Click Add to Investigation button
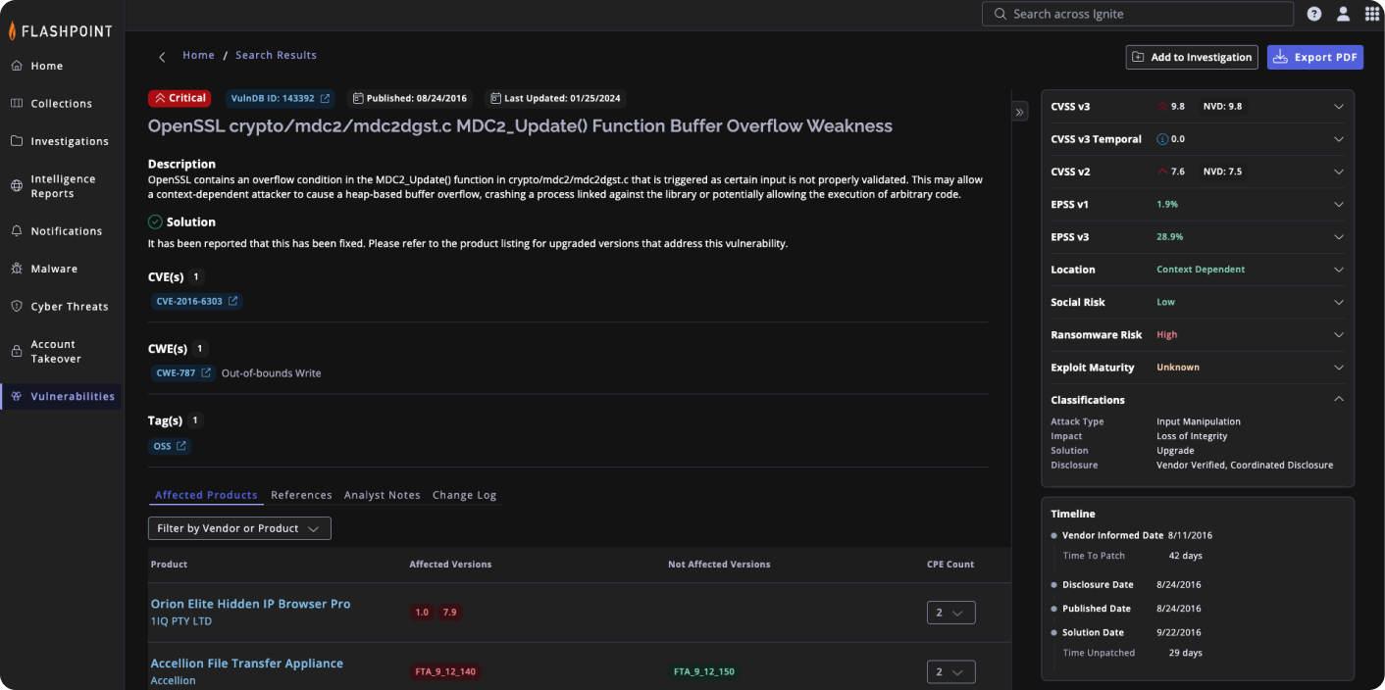The width and height of the screenshot is (1385, 690). coord(1192,57)
